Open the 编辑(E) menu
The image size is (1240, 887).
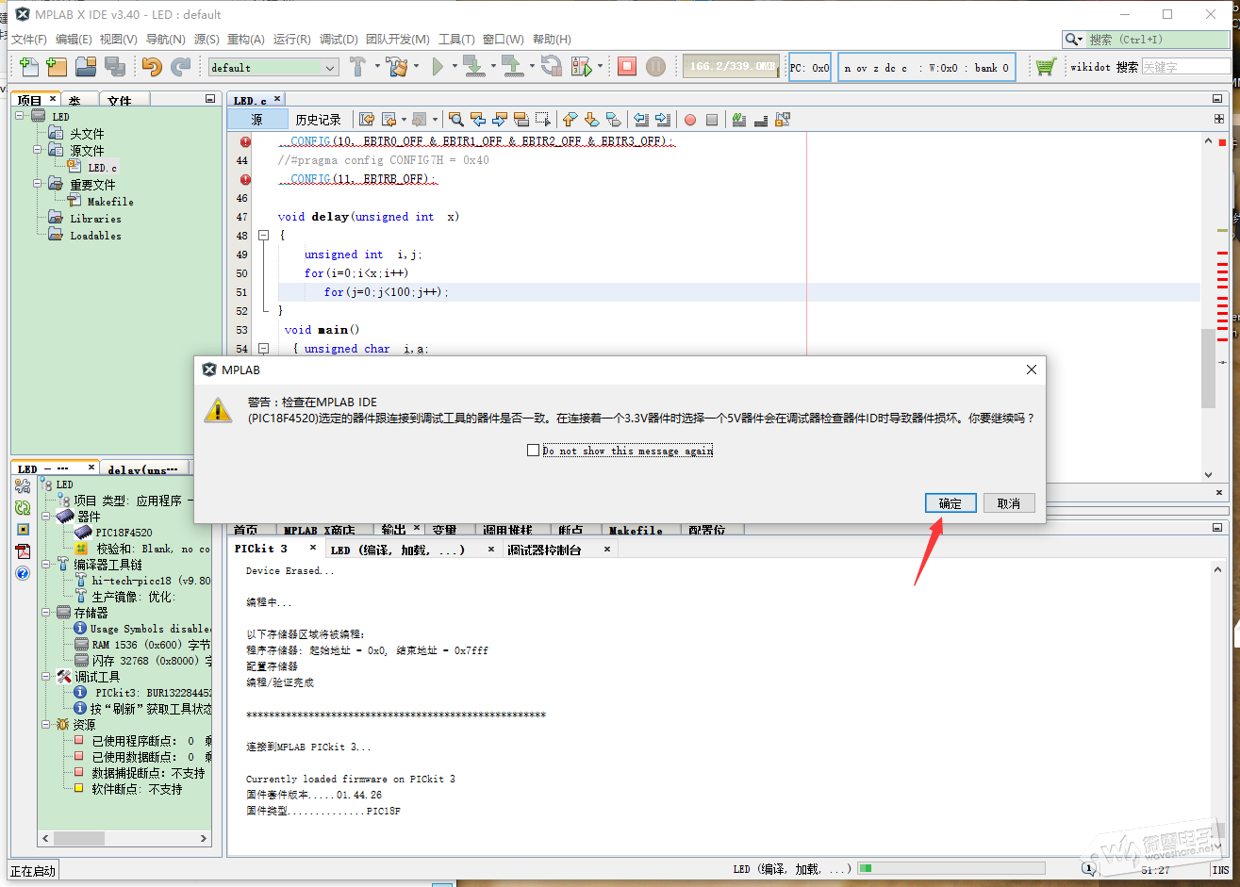pyautogui.click(x=74, y=40)
